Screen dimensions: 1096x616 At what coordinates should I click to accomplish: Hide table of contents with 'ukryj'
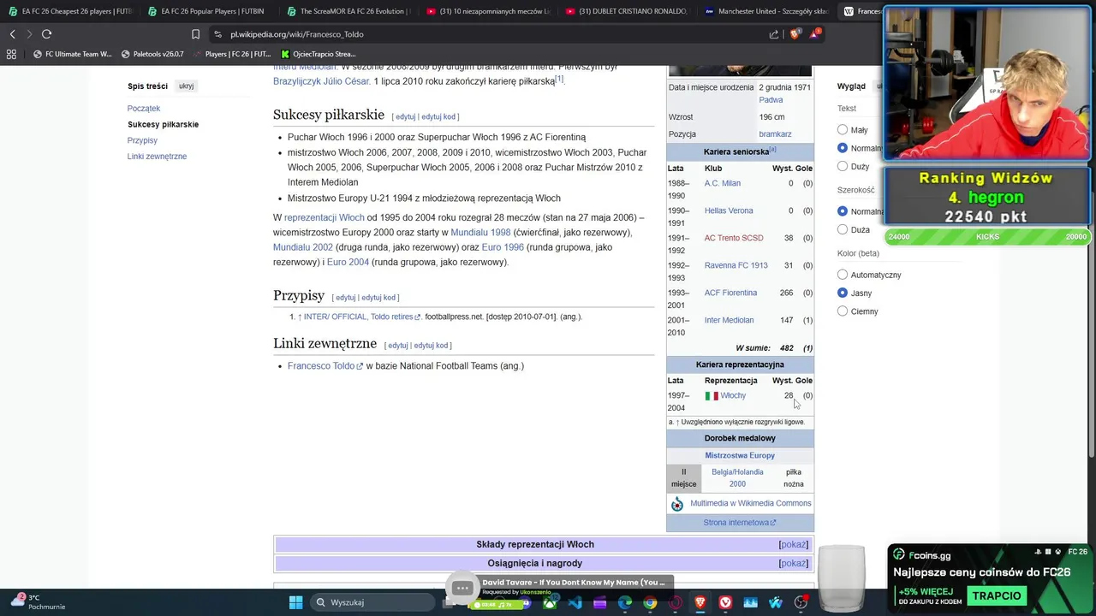[186, 86]
